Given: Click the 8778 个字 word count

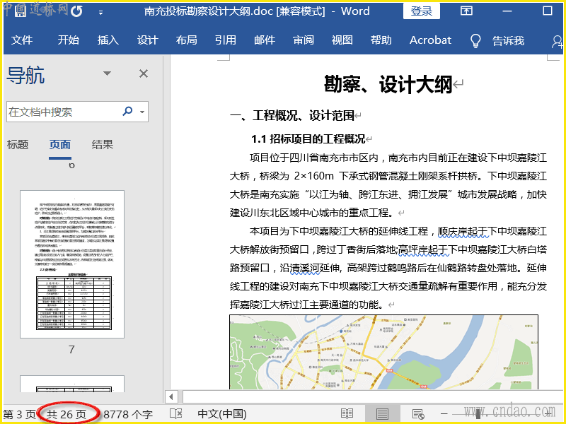Looking at the screenshot, I should (x=128, y=414).
